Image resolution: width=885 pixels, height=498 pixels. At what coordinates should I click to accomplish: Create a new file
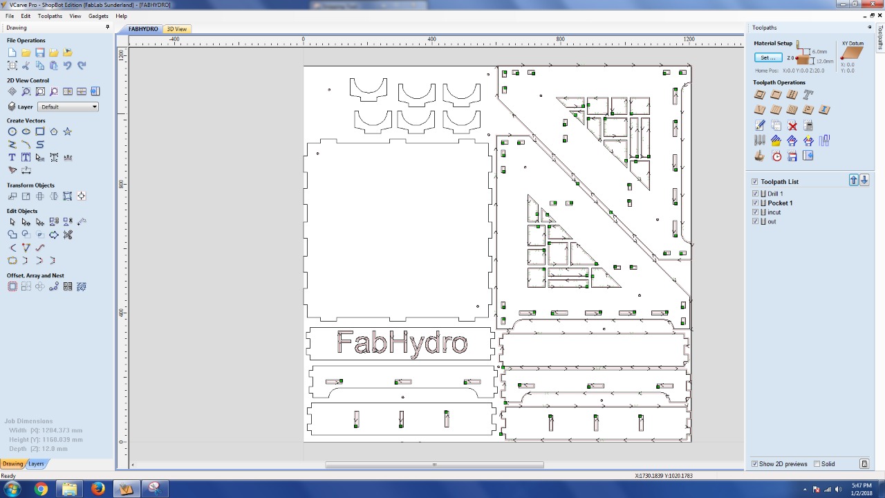coord(12,53)
